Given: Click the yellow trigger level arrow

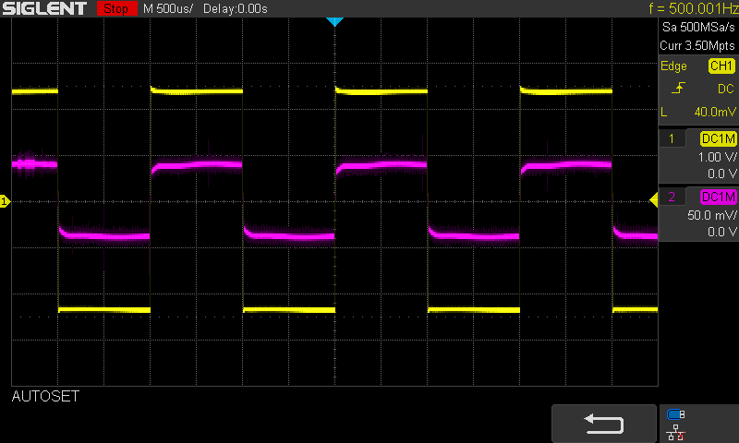Looking at the screenshot, I should (x=654, y=200).
